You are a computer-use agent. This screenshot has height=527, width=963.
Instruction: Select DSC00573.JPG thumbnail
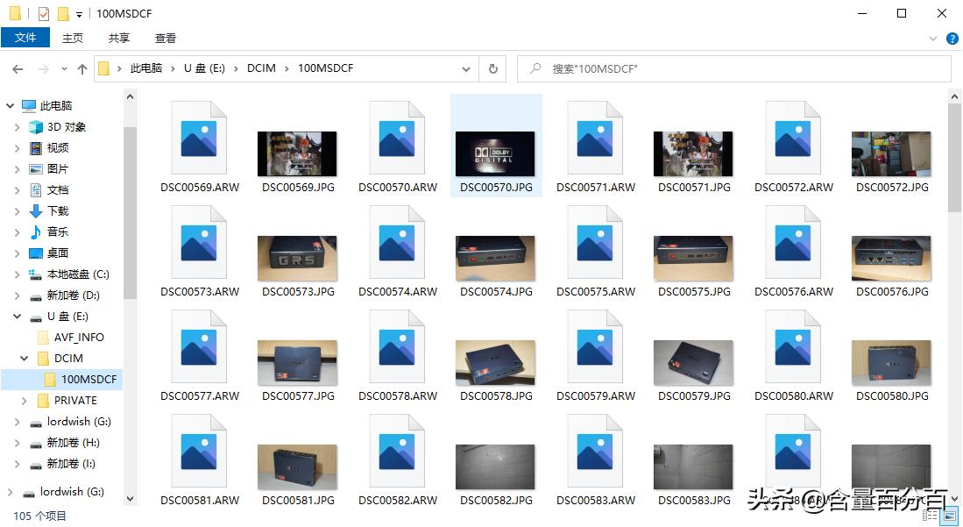click(x=297, y=259)
